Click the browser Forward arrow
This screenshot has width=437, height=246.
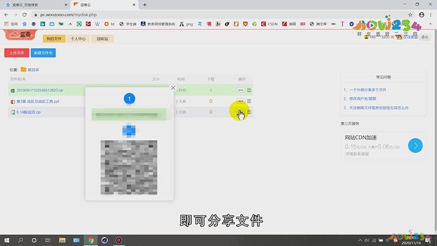point(15,15)
